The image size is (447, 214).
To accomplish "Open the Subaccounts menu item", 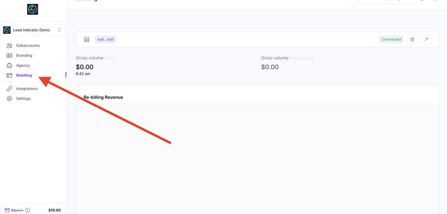I will (28, 46).
